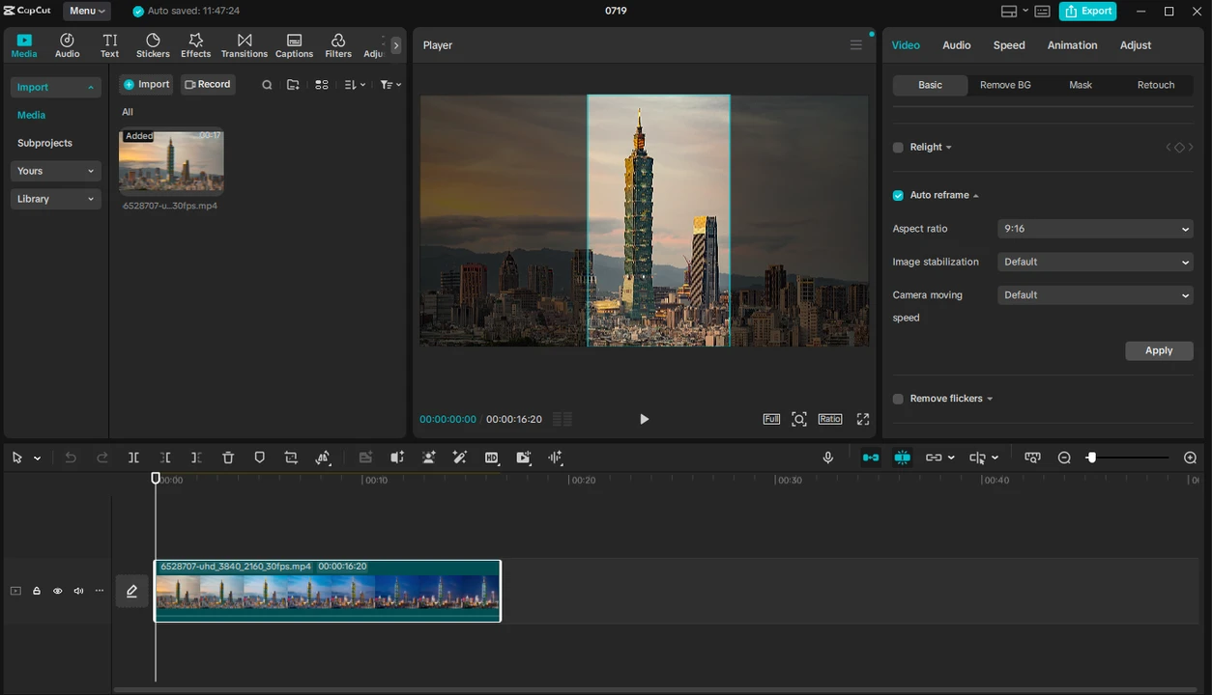1212x695 pixels.
Task: Click the magic wand auto-edit icon
Action: point(460,458)
